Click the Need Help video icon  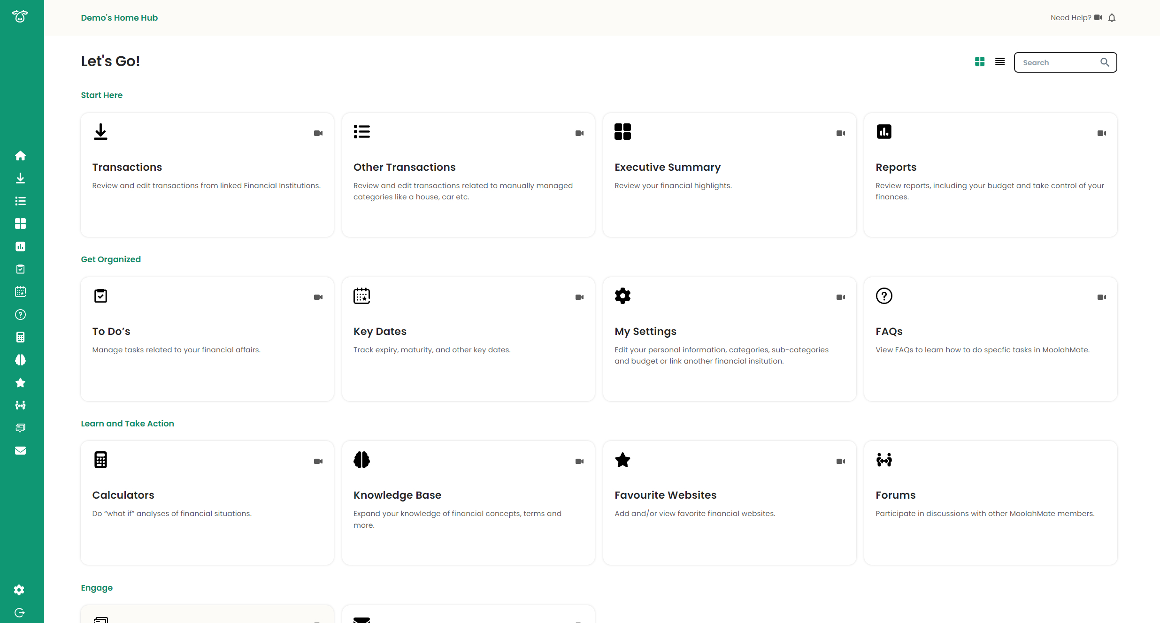(x=1098, y=17)
